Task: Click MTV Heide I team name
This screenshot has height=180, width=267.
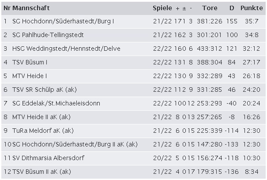Action: pos(30,76)
